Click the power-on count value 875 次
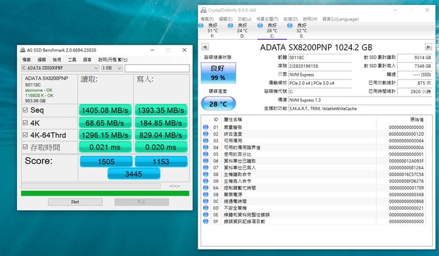 pyautogui.click(x=415, y=83)
